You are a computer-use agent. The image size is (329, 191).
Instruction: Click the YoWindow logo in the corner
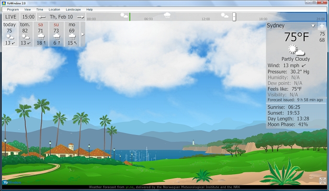[x=12, y=182]
